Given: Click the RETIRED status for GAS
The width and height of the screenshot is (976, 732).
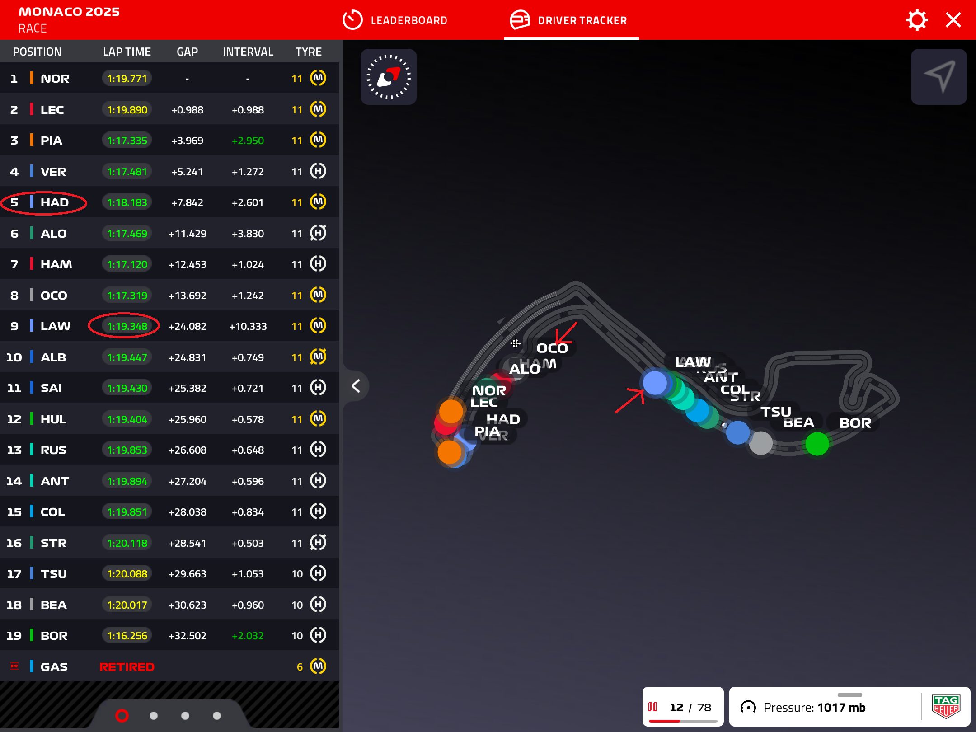Looking at the screenshot, I should 127,667.
